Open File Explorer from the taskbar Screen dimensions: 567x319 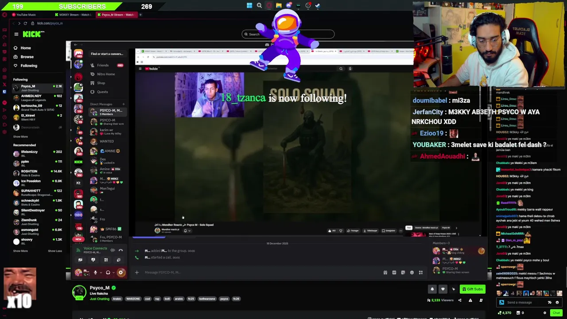[x=279, y=6]
